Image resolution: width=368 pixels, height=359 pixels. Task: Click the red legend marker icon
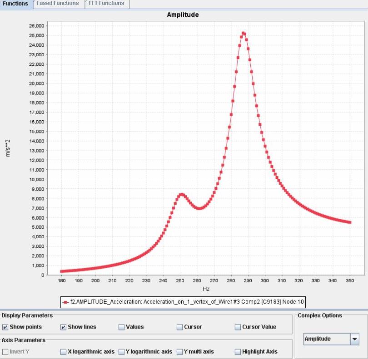66,301
